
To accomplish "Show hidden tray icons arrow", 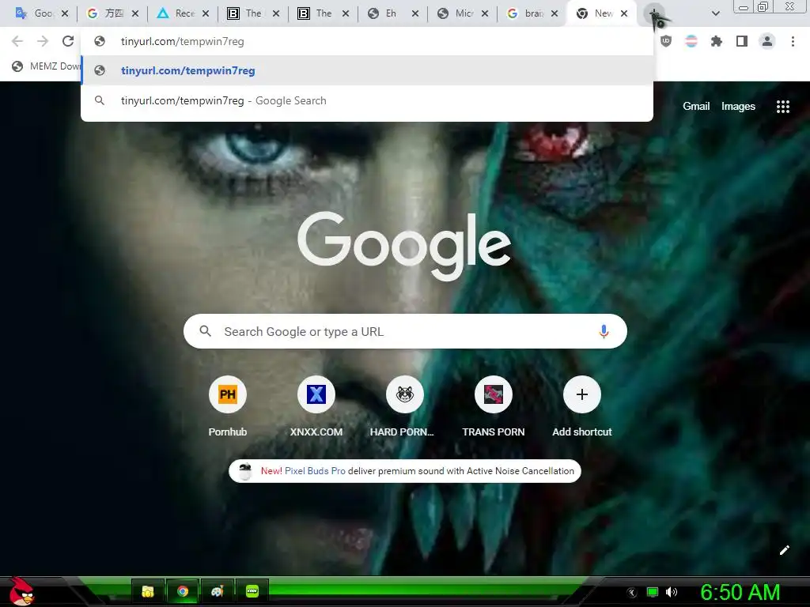I will click(631, 592).
